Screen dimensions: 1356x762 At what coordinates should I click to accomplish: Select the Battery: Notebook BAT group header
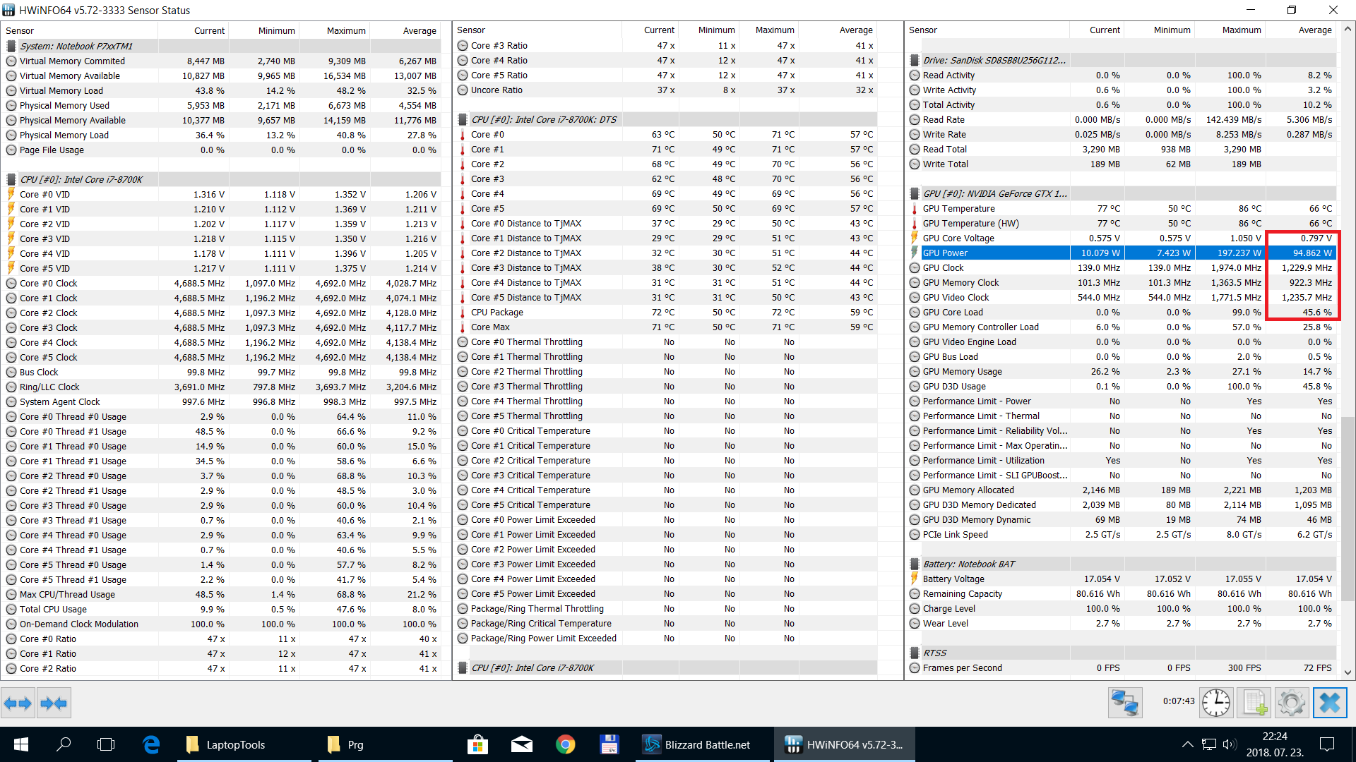(x=1123, y=564)
